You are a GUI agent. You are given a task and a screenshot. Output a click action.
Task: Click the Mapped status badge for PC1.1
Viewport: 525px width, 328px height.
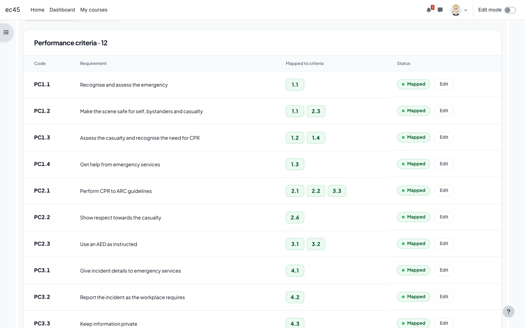pyautogui.click(x=413, y=84)
